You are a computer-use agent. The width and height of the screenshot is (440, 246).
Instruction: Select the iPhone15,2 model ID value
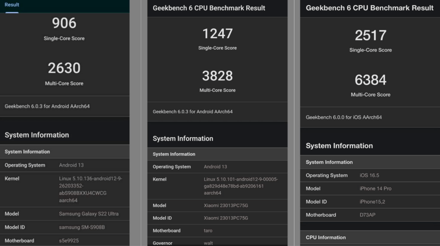click(x=373, y=202)
